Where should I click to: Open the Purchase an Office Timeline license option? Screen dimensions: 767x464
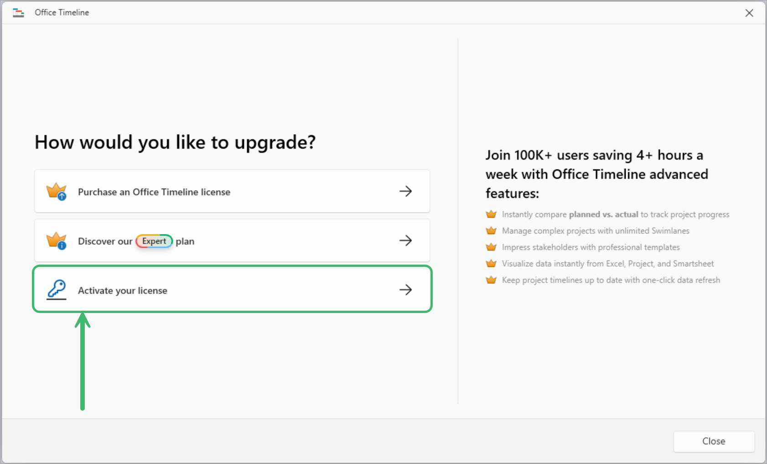pos(232,191)
